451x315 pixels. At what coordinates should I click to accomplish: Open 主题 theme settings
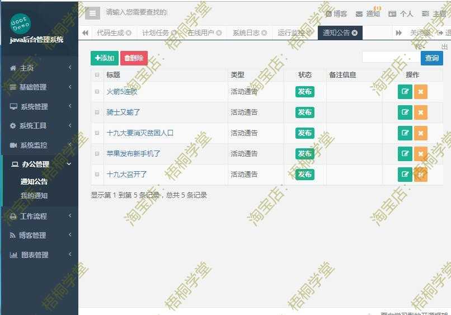click(434, 14)
